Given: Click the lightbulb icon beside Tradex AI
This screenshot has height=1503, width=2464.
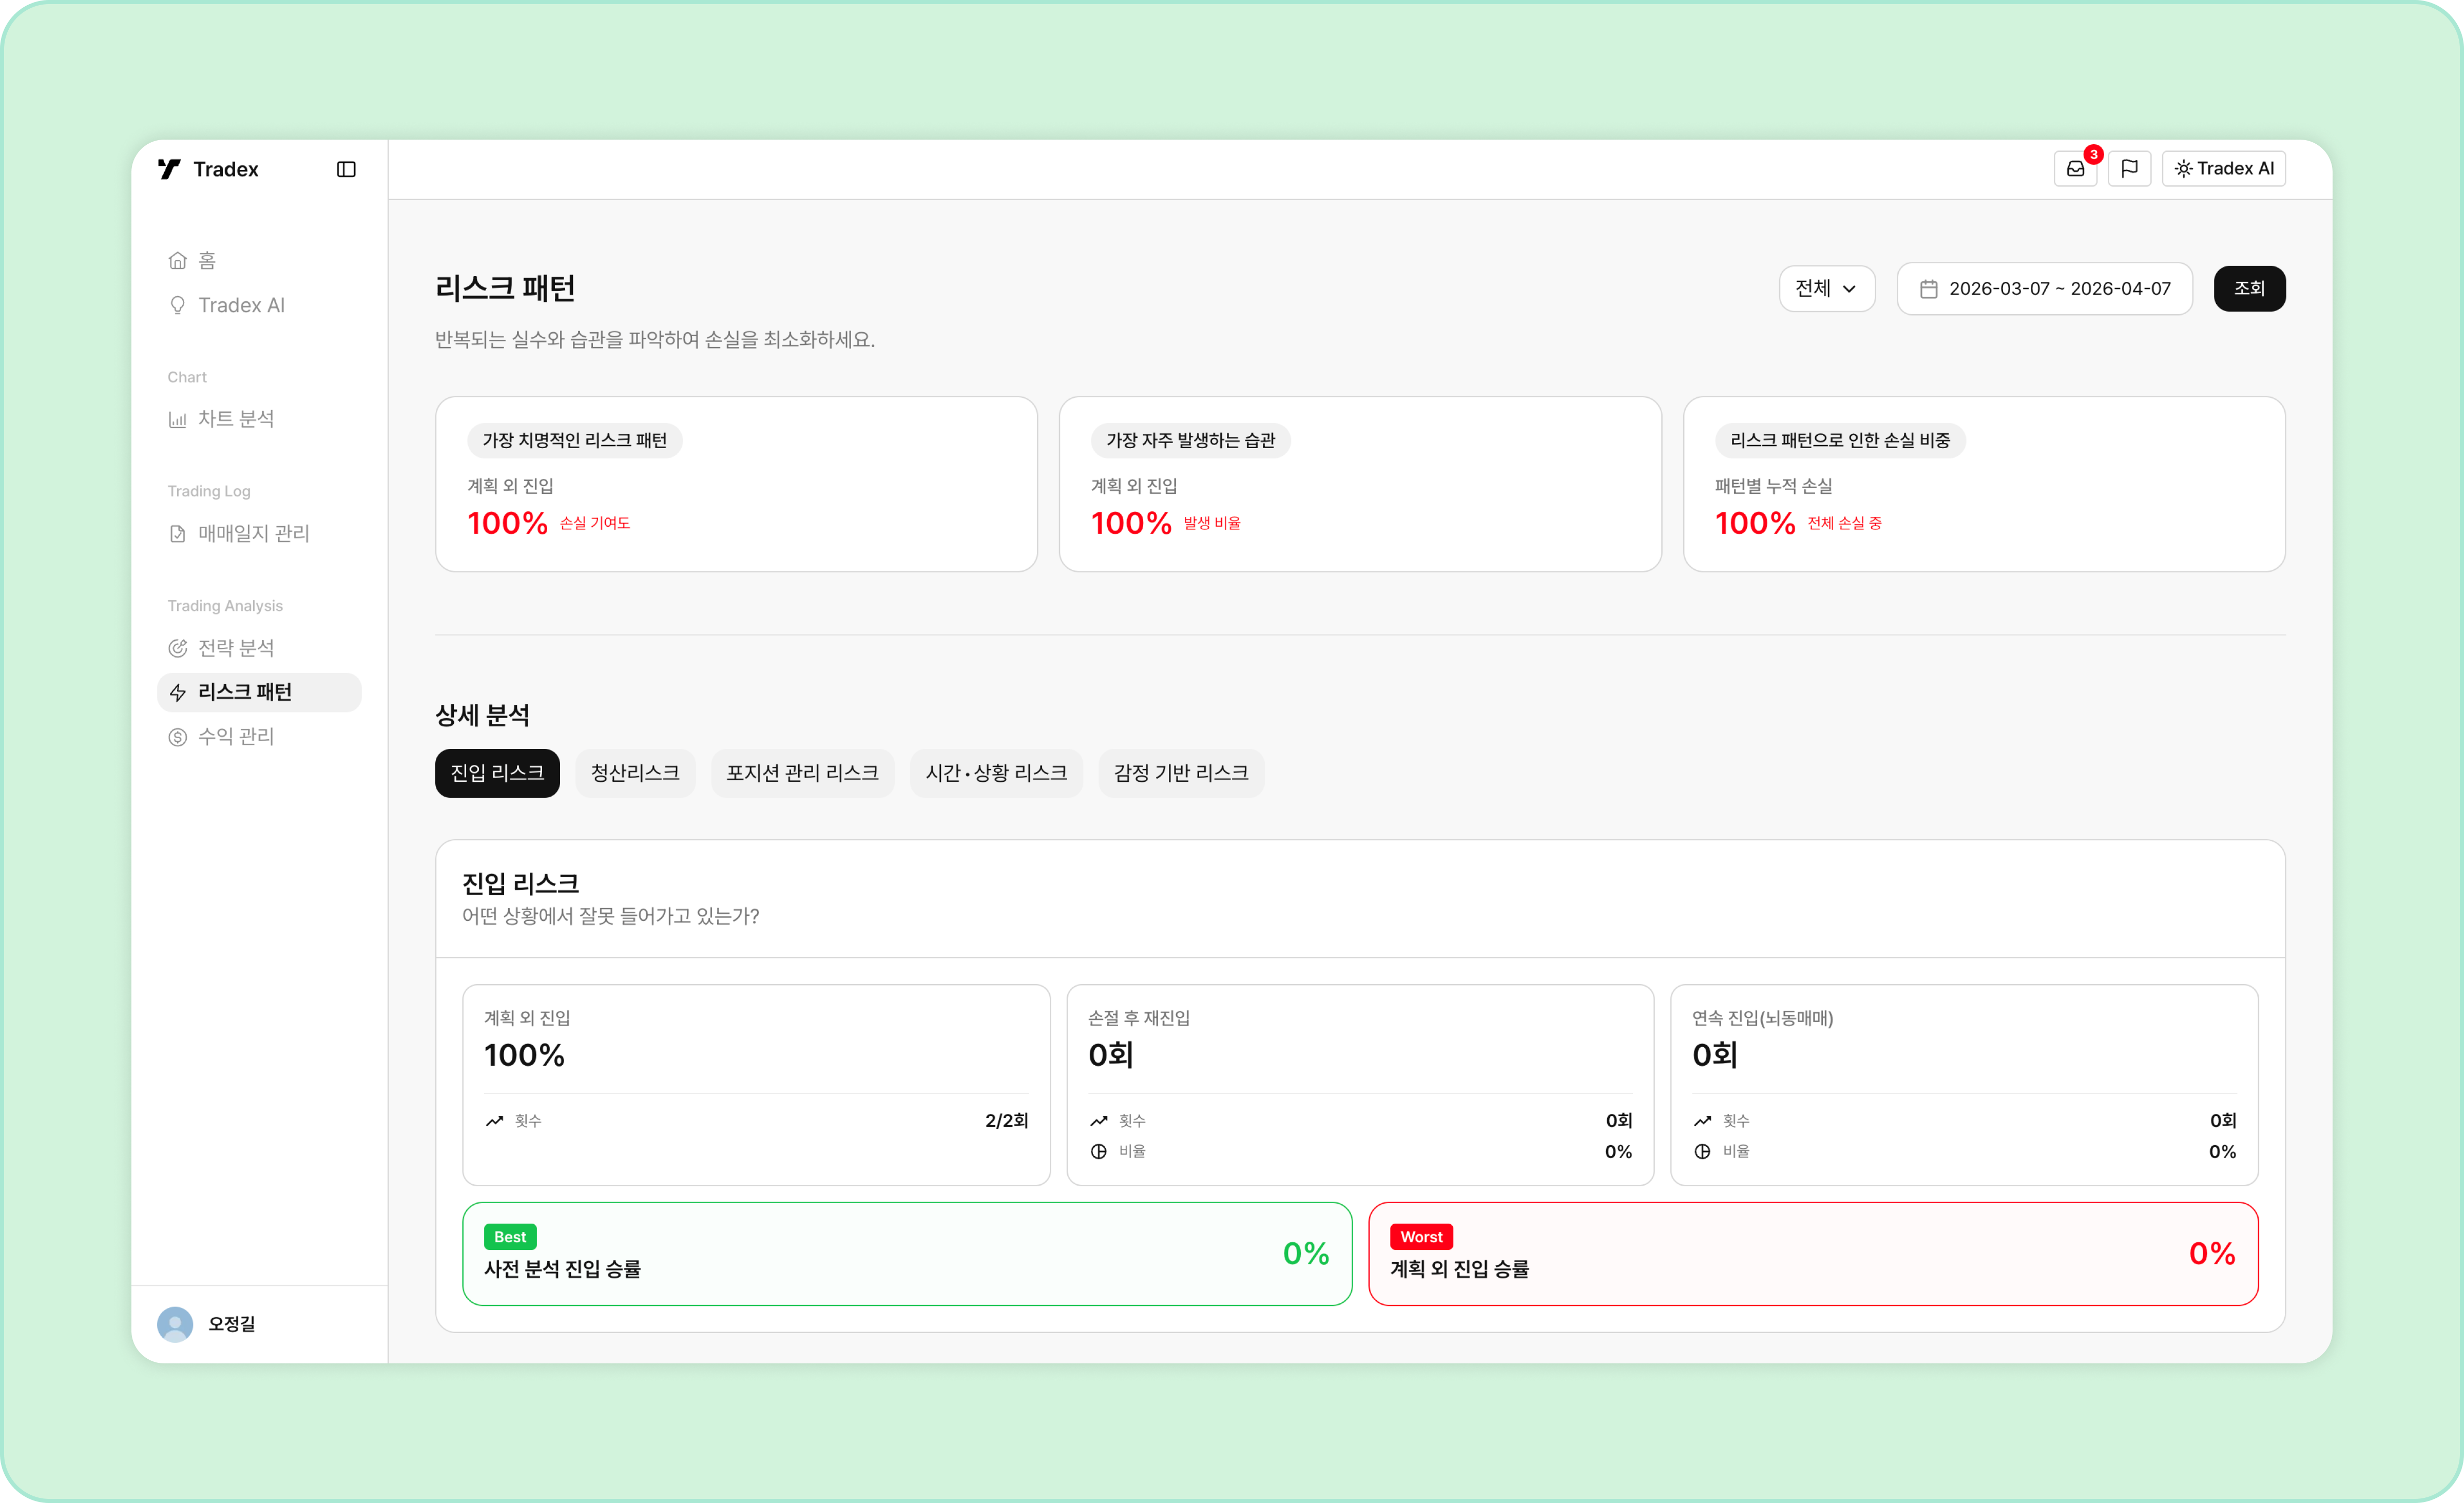Looking at the screenshot, I should 178,305.
